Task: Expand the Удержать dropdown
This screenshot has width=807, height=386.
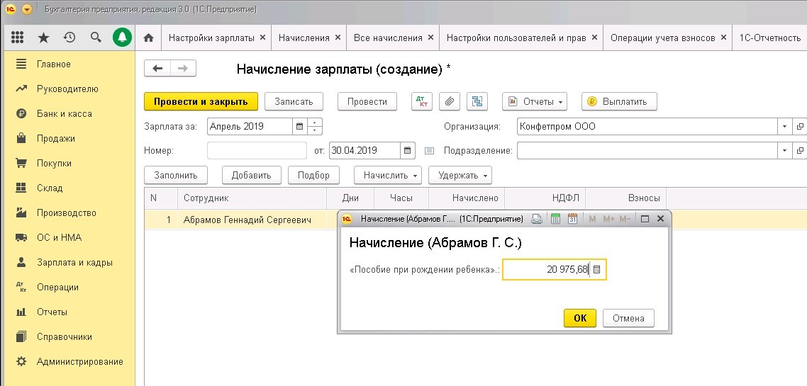Action: pos(464,175)
